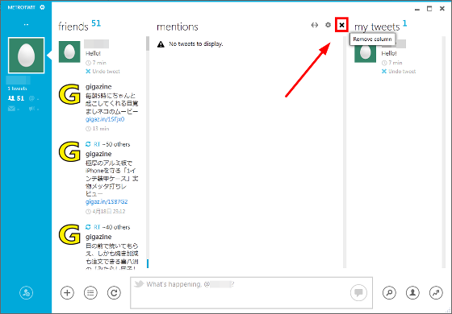Select the my tweets column header
This screenshot has height=314, width=452.
[377, 27]
